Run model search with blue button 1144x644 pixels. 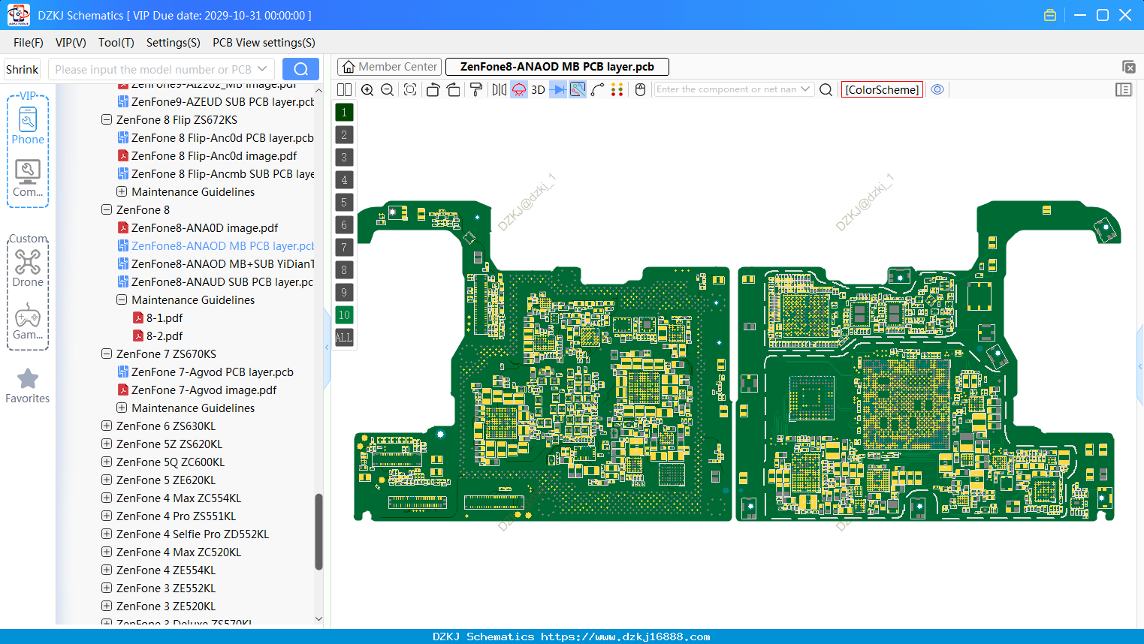click(300, 69)
